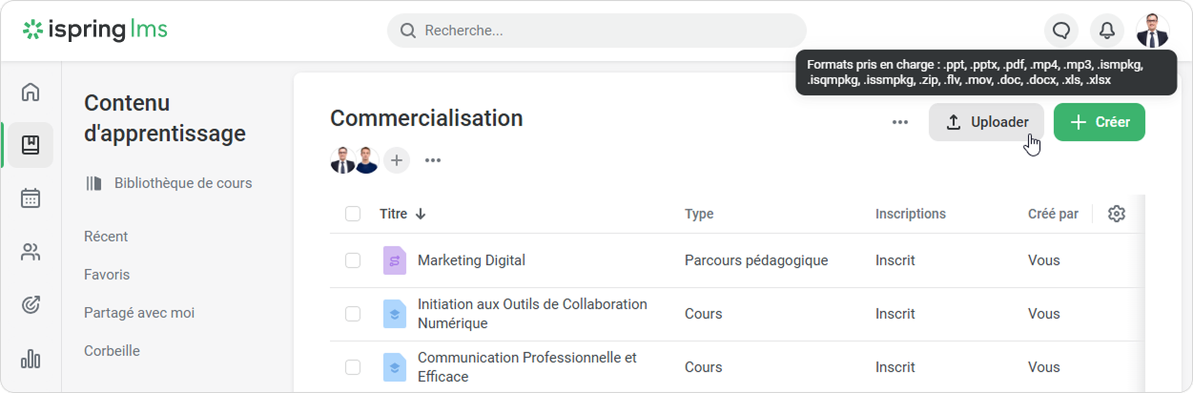Open the messages chat bubble icon

[x=1061, y=31]
